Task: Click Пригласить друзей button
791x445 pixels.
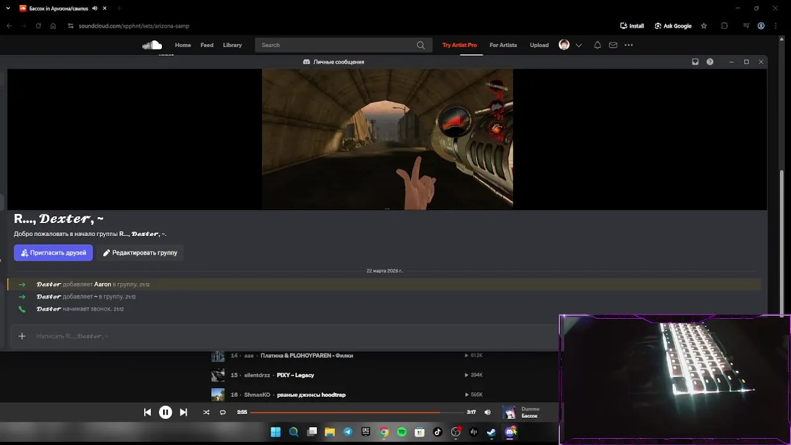Action: click(53, 253)
